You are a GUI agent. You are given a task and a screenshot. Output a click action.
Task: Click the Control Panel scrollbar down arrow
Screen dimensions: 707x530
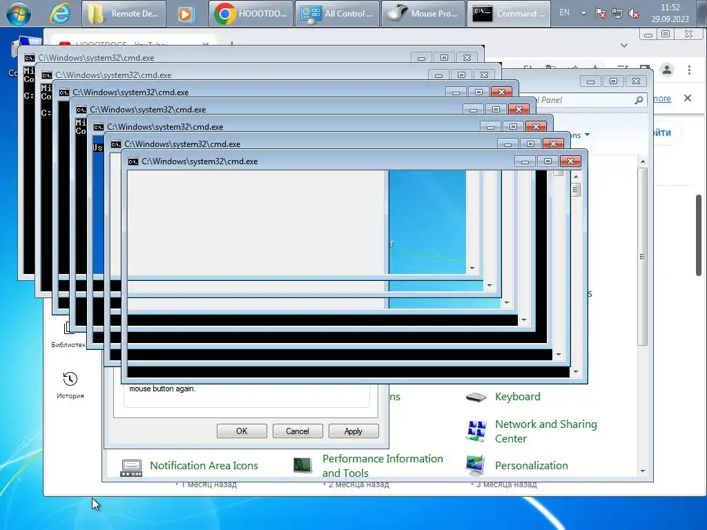(x=643, y=471)
